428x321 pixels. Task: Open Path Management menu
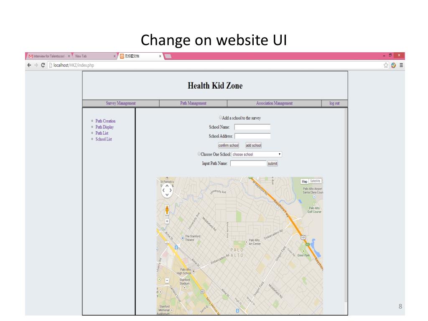[193, 103]
